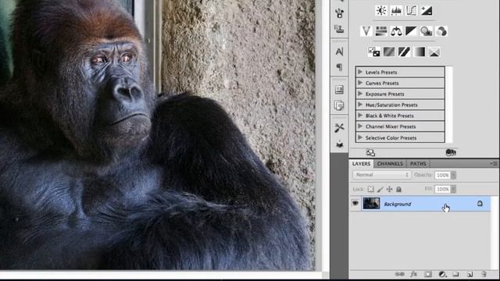Expand Hue/Saturation Presets

coord(360,105)
